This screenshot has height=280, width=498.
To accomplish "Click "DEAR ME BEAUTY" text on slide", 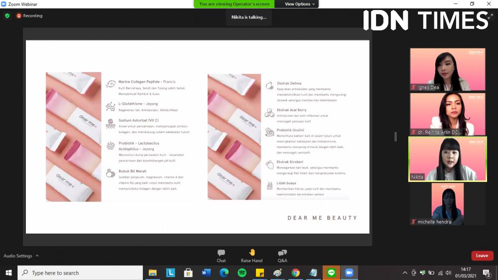I will coord(322,218).
